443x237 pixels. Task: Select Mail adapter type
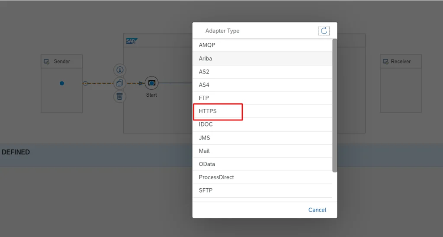point(204,151)
